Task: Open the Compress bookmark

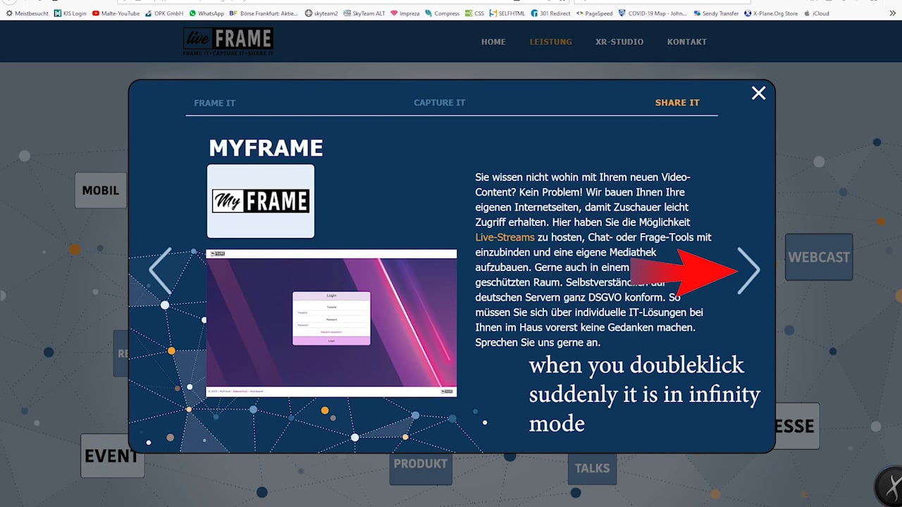Action: pyautogui.click(x=443, y=13)
